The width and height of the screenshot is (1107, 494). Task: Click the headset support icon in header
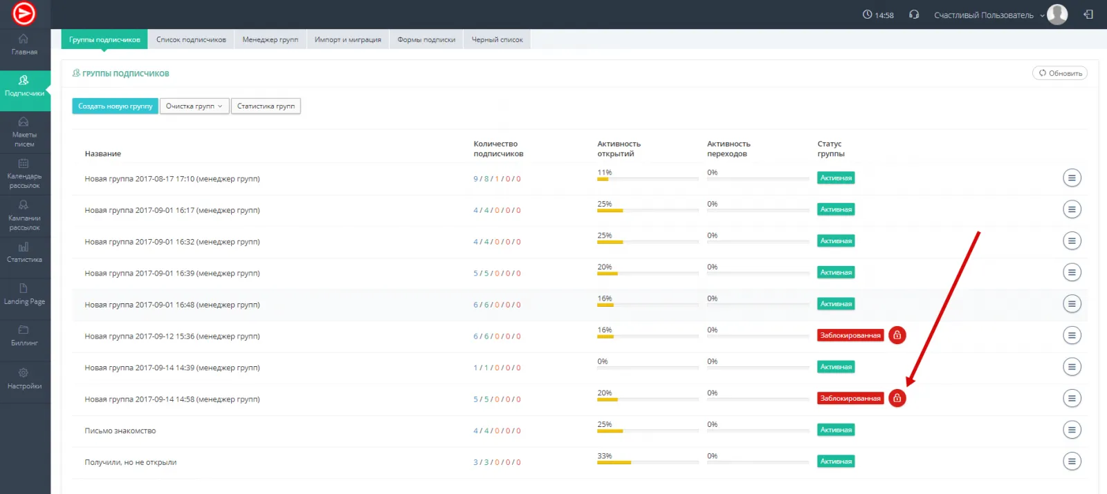click(x=914, y=15)
